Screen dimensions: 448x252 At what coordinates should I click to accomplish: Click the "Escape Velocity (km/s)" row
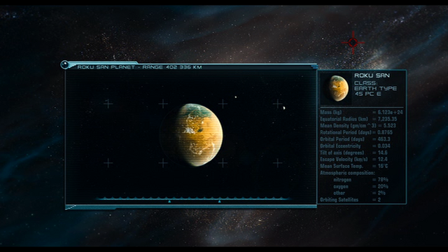point(353,159)
